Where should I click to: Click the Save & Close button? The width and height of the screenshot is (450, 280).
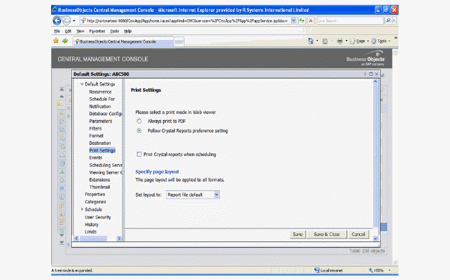[x=326, y=234]
